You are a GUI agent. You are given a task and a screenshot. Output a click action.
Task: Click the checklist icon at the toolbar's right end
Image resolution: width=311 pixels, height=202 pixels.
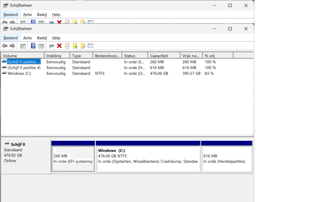point(91,46)
